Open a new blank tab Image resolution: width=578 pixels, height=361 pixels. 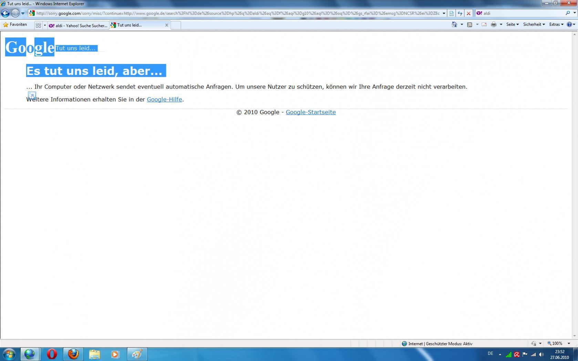pyautogui.click(x=176, y=25)
